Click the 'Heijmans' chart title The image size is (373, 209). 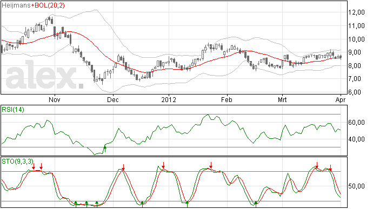click(16, 5)
